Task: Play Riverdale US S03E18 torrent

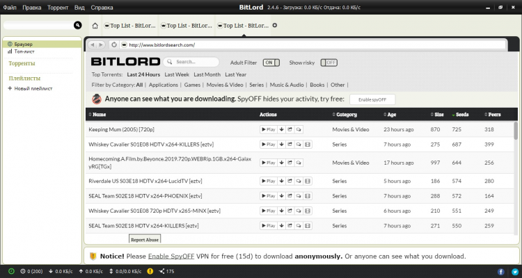Action: (x=269, y=181)
